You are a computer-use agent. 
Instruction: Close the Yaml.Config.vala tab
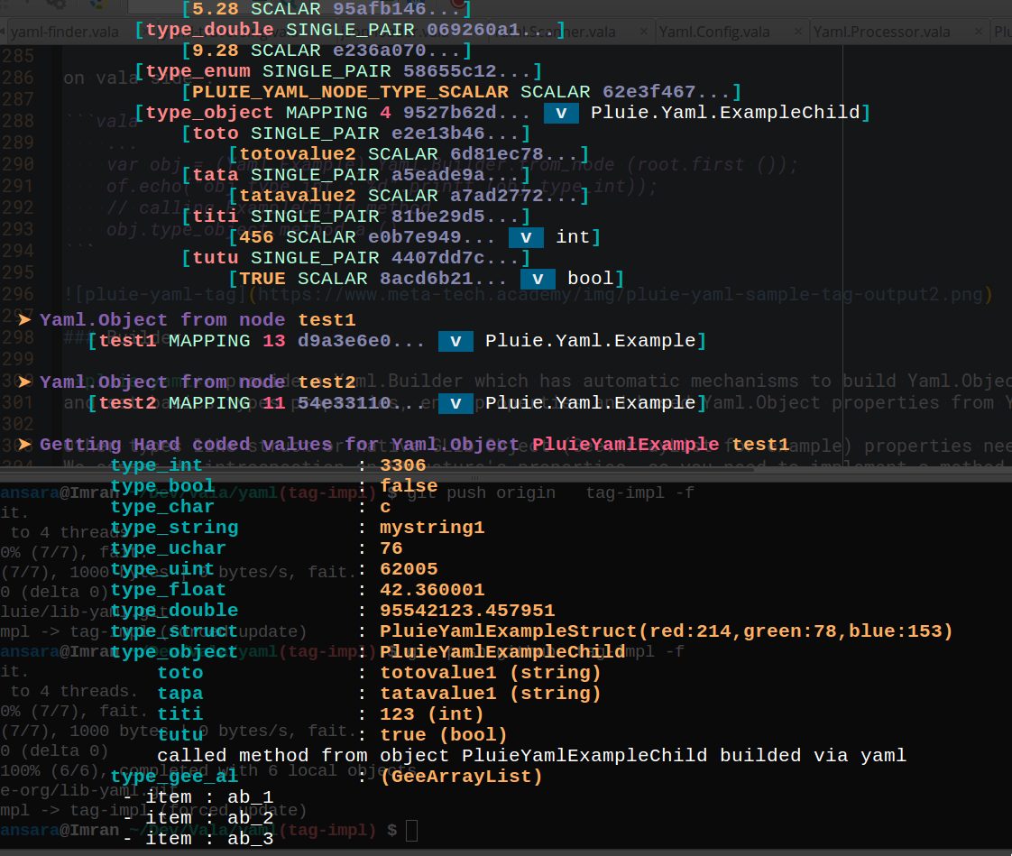click(798, 31)
